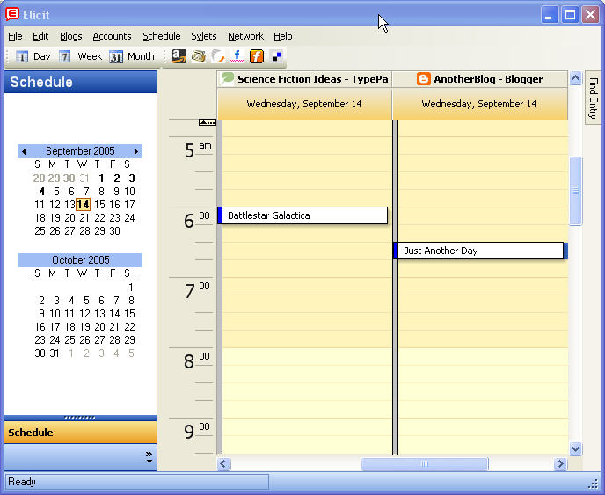This screenshot has height=495, width=605.
Task: Click the September 2005 month header
Action: pyautogui.click(x=80, y=151)
